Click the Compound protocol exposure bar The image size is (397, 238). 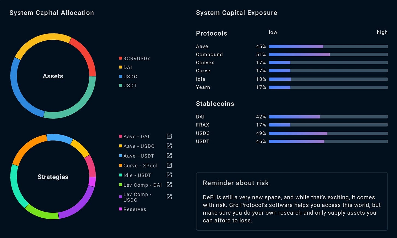[x=328, y=55]
